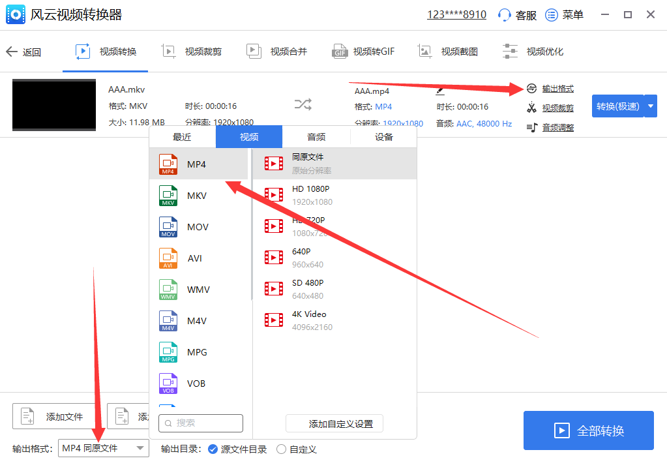Click the 风云视频转换器 app logo

tap(16, 15)
